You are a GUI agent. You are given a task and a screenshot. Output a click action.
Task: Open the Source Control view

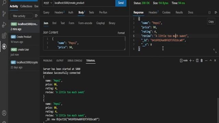(4, 14)
